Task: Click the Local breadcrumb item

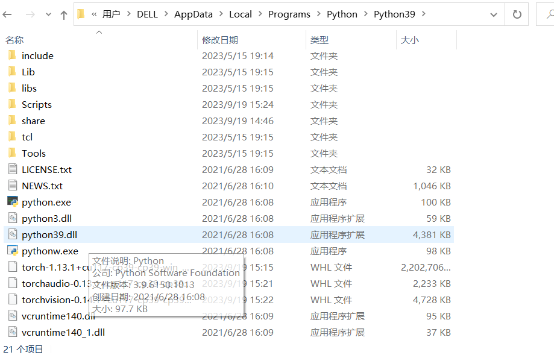Action: point(241,14)
